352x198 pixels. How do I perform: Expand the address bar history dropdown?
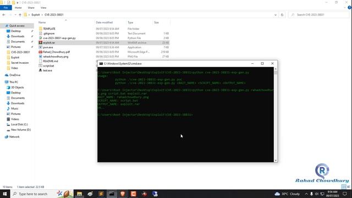point(276,15)
